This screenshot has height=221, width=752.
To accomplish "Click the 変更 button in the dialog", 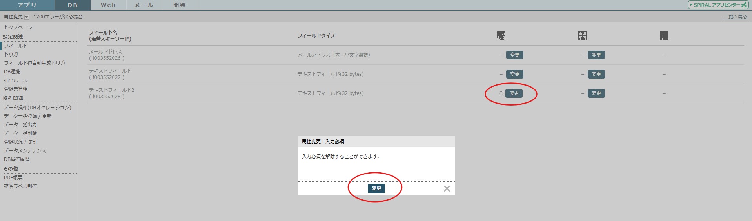I will click(376, 188).
